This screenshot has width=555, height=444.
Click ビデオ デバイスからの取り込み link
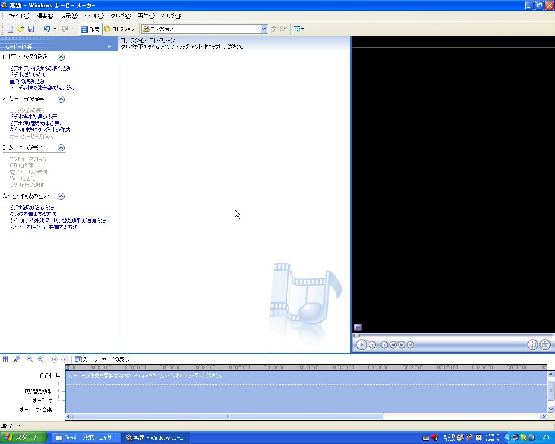coord(40,69)
